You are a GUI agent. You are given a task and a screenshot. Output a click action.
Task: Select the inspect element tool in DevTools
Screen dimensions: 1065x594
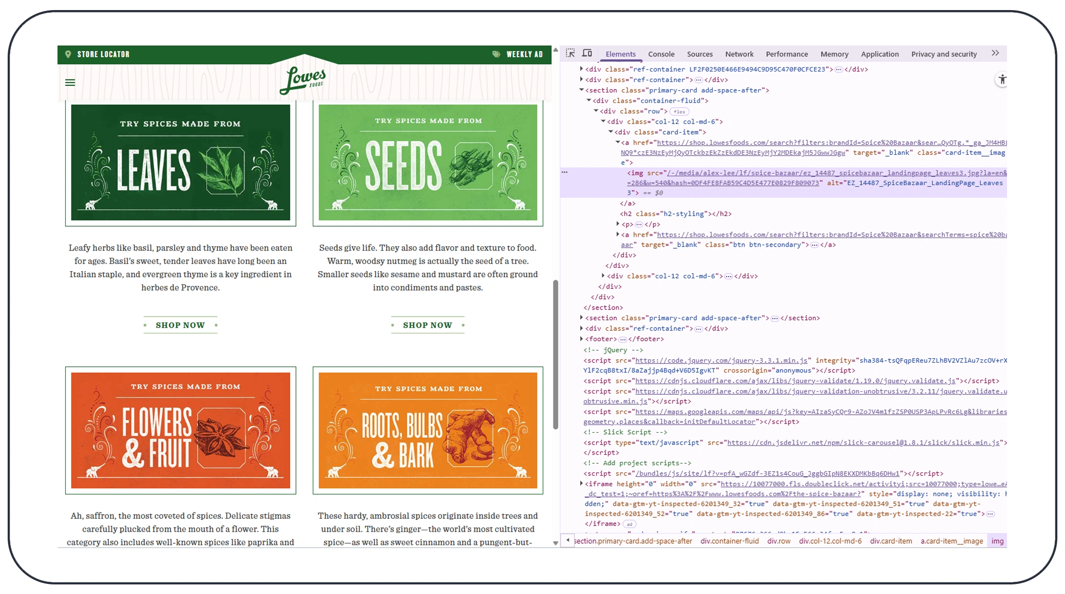(570, 53)
